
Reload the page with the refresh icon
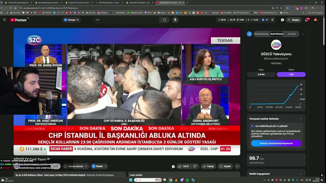[x=11, y=8]
